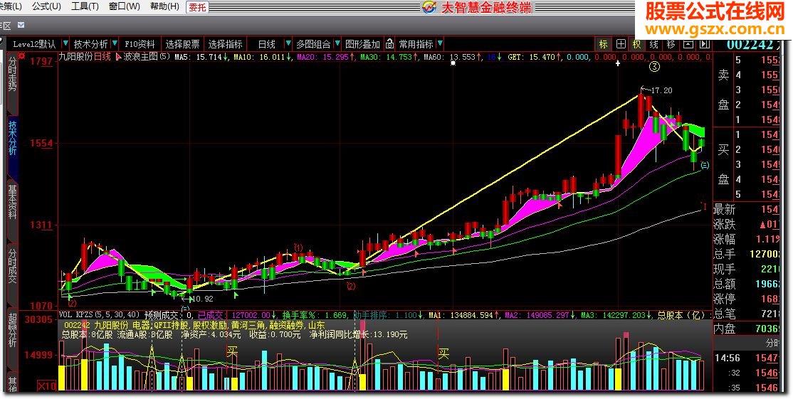Click the red arrow marker before 波浪主图
This screenshot has width=793, height=399.
coord(119,57)
